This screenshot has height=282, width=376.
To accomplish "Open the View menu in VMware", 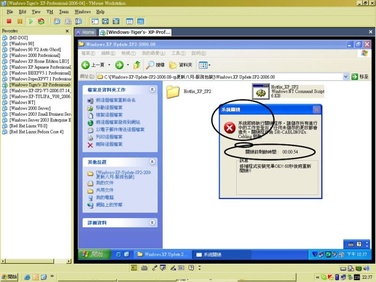I will pos(36,11).
